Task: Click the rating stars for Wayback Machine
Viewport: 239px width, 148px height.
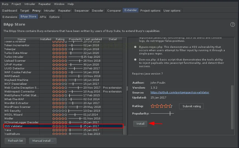Action: pos(60,80)
